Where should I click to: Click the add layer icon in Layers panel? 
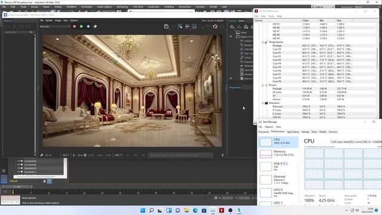pyautogui.click(x=232, y=27)
